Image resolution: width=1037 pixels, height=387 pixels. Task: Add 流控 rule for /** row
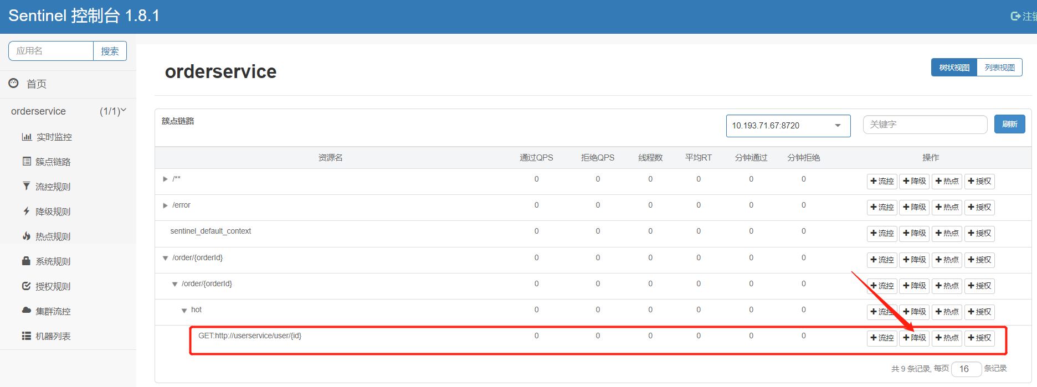click(882, 181)
